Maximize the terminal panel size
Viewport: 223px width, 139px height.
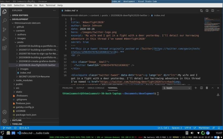[212, 88]
